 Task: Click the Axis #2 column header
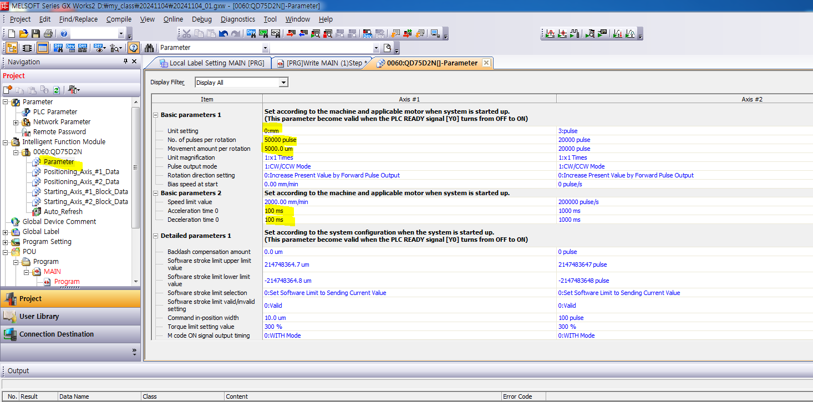[685, 99]
